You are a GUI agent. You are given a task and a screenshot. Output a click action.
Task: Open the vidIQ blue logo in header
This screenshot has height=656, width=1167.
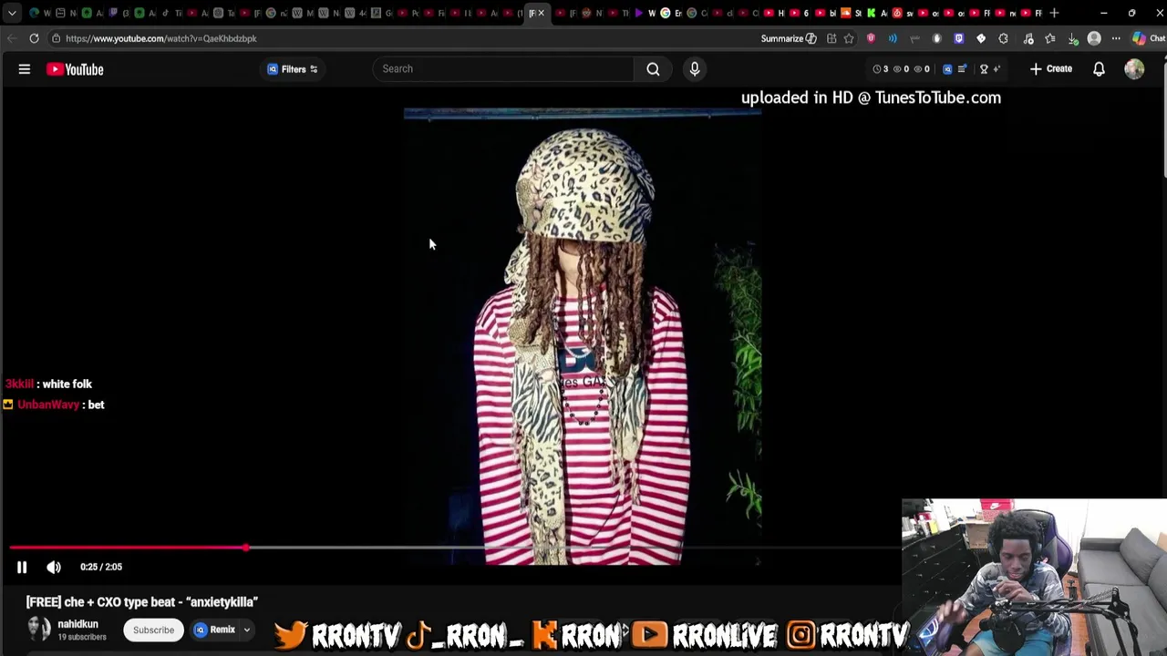click(x=947, y=69)
